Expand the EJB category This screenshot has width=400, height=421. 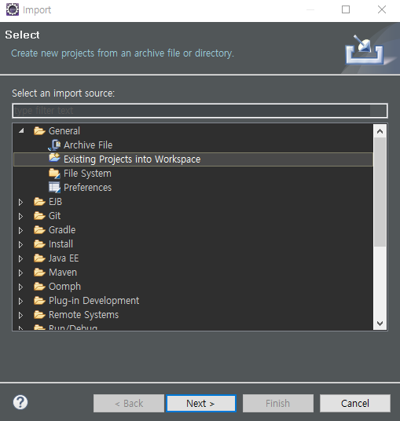20,202
